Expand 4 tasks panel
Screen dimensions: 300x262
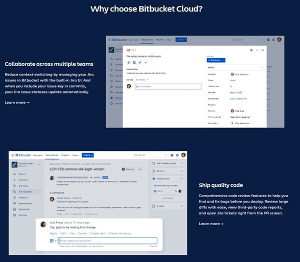(x=168, y=206)
